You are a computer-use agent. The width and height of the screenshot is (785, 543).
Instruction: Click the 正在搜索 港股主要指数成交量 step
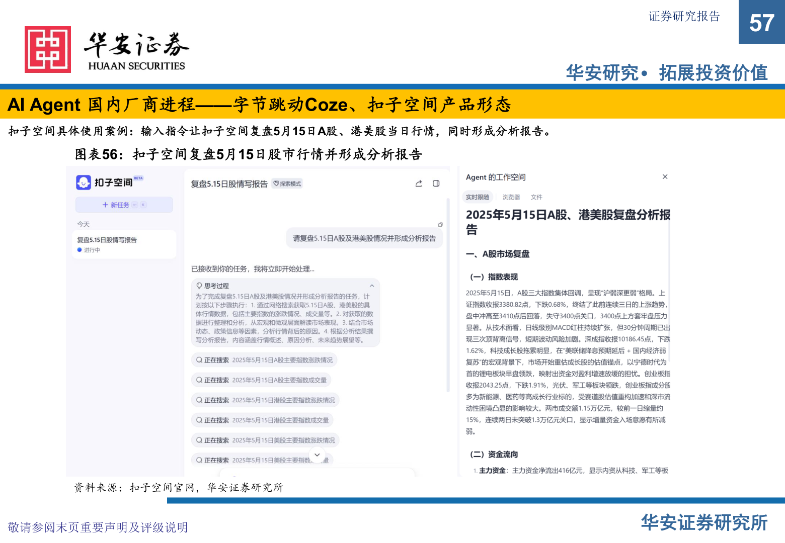(263, 420)
